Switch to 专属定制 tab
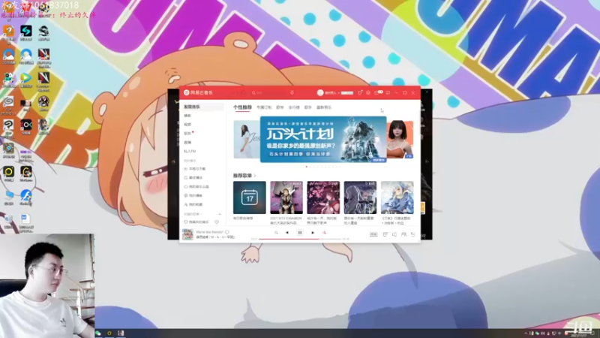 point(264,107)
